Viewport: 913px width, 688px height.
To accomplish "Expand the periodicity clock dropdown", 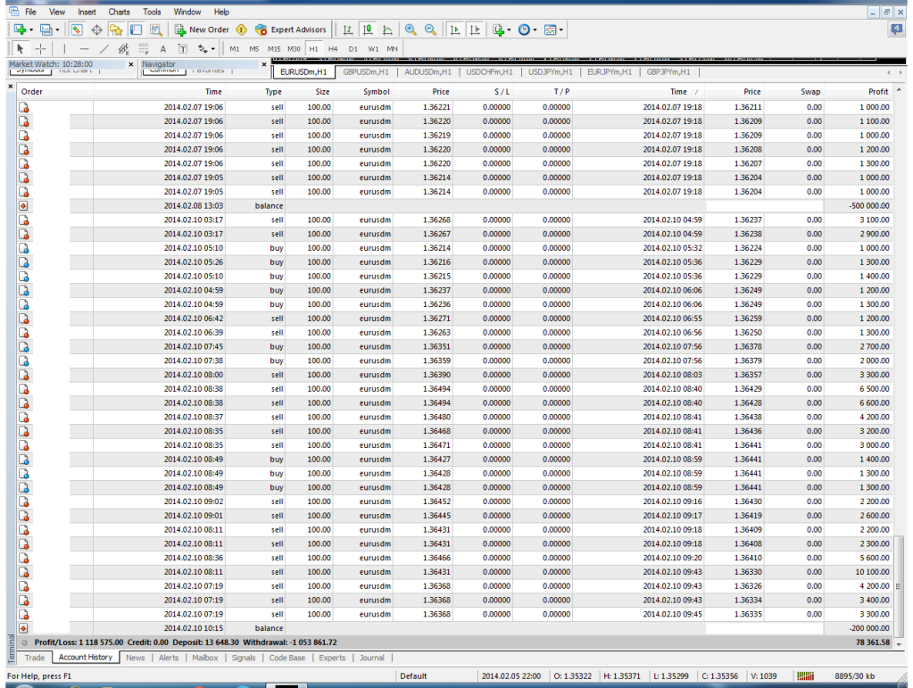I will (x=535, y=29).
